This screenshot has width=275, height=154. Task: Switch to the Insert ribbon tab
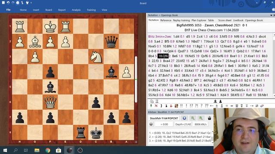36,10
